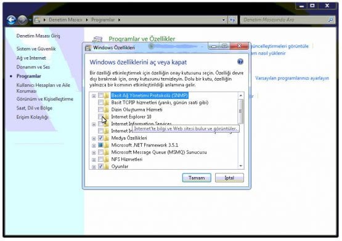Click the Windows Özellikleri title bar icon
Screen dimensions: 342x241
(x=88, y=48)
